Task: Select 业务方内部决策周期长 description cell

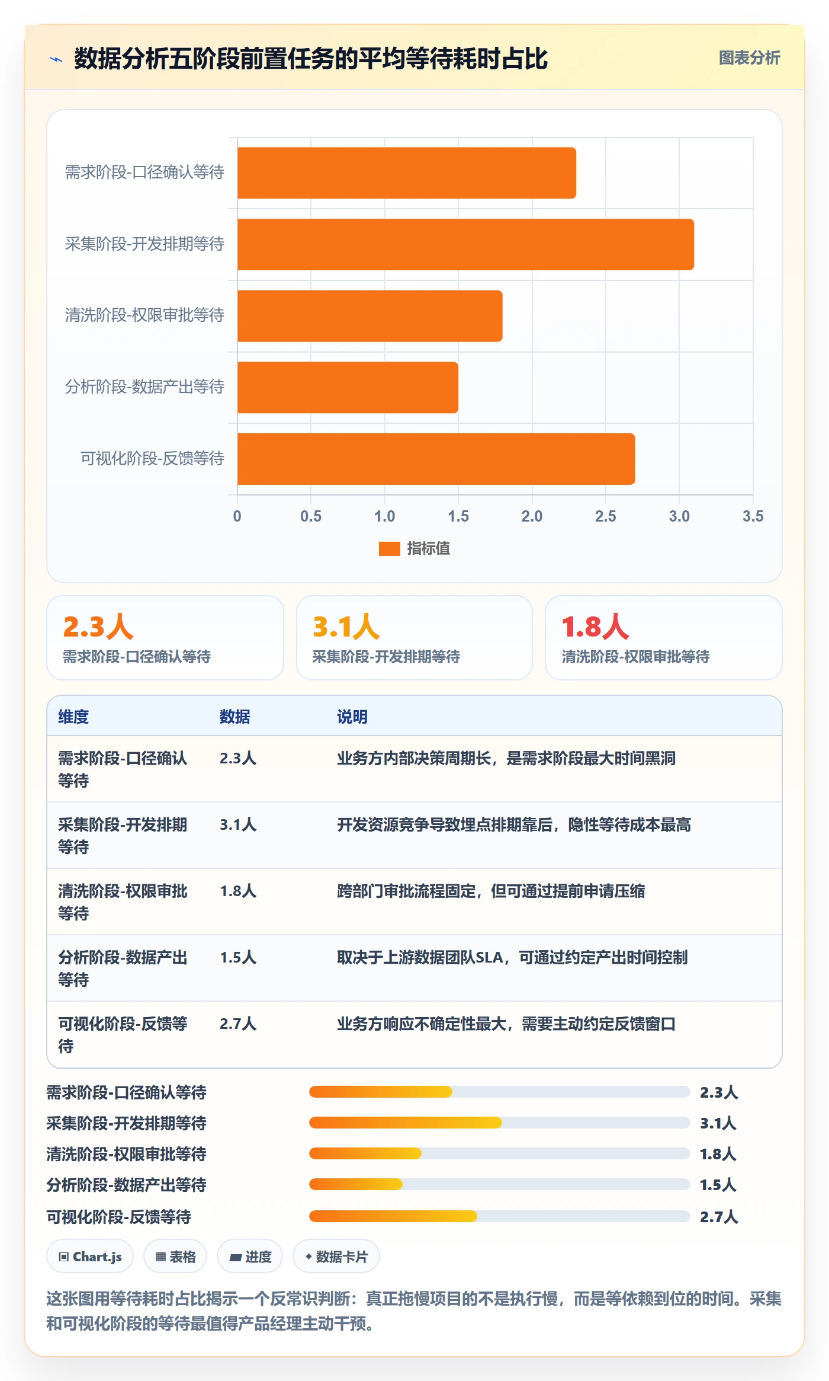Action: click(506, 758)
